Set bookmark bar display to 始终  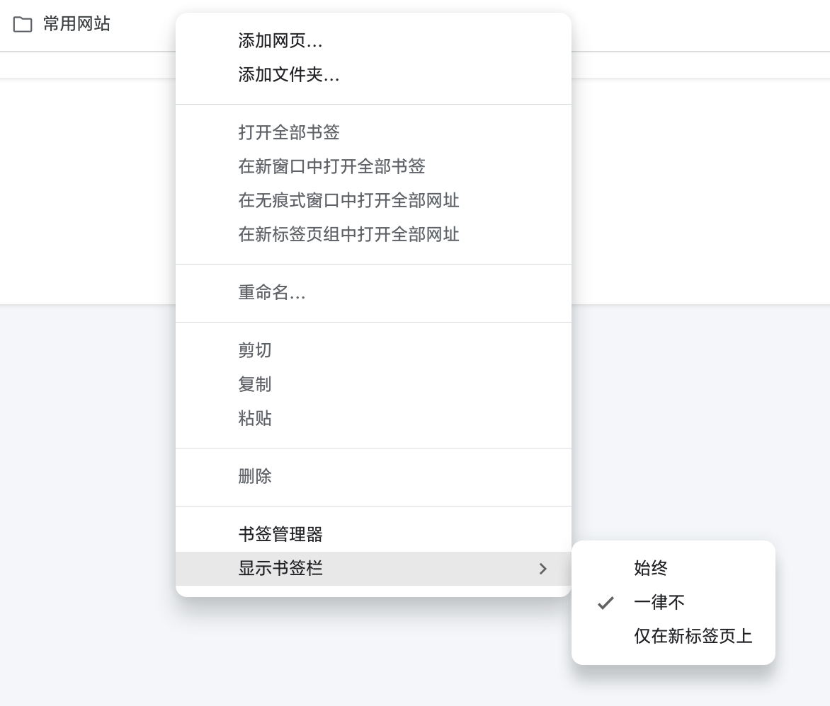click(x=673, y=568)
